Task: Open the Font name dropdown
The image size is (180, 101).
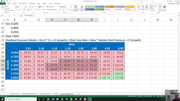Action: tap(25, 7)
